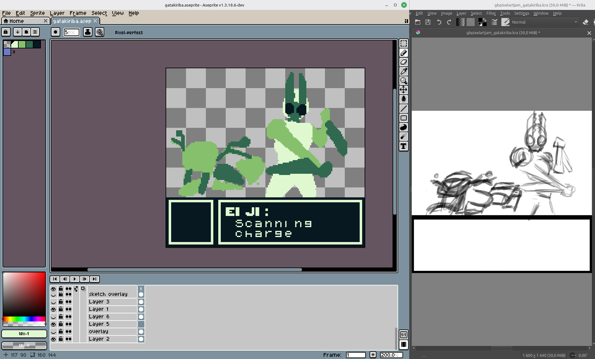Pick the Eyedropper tool in Aseprite
Image resolution: width=595 pixels, height=359 pixels.
tap(403, 71)
